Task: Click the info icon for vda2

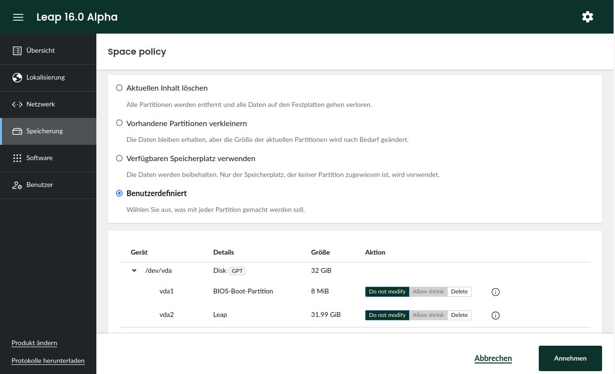Action: 496,316
